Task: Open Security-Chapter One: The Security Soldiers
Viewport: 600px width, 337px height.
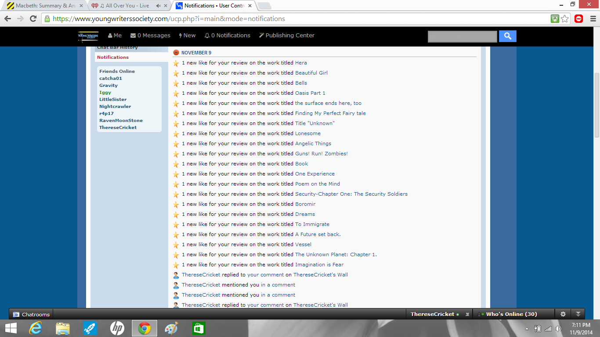Action: [351, 194]
